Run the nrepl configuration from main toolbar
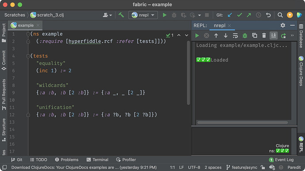The height and width of the screenshot is (171, 305). tap(164, 15)
